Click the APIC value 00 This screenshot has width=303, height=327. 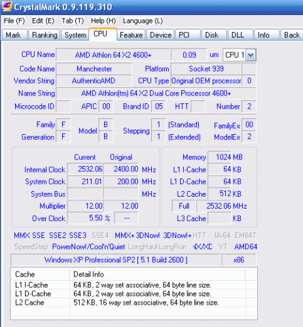[x=106, y=107]
